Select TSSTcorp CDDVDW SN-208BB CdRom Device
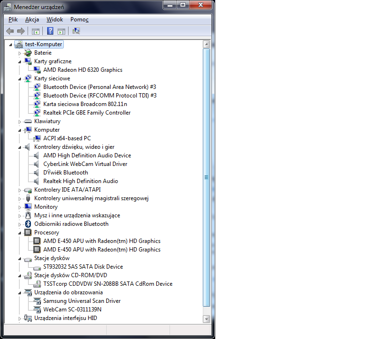Image resolution: width=390 pixels, height=339 pixels. (x=108, y=284)
